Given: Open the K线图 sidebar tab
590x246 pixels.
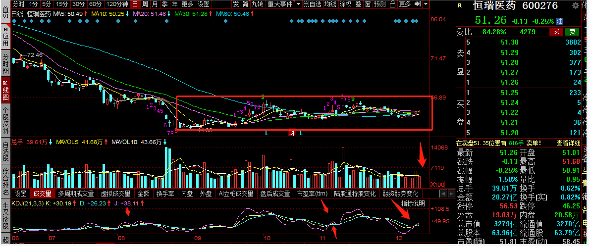Looking at the screenshot, I should point(5,91).
